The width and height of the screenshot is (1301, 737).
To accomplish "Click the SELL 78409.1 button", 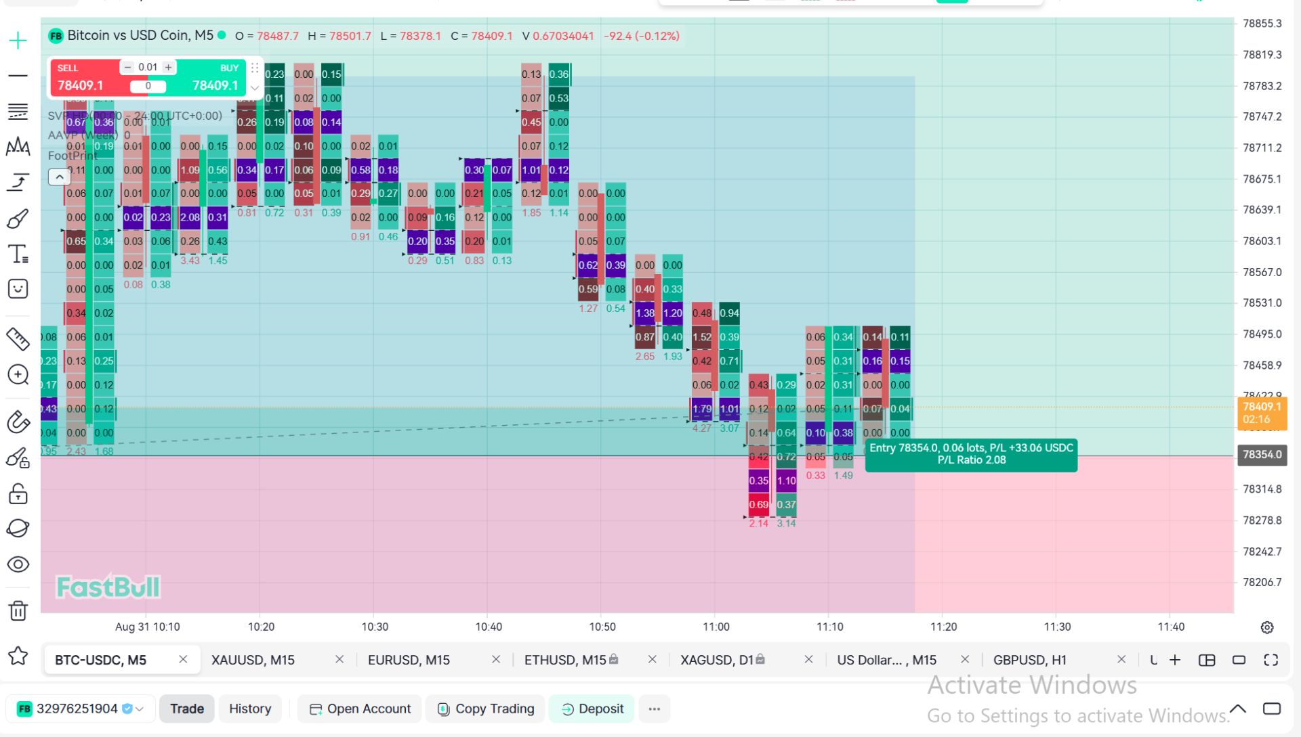I will (88, 77).
